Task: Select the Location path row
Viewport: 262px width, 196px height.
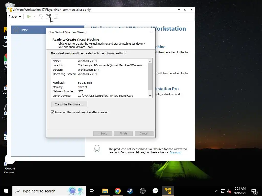Action: (x=100, y=65)
